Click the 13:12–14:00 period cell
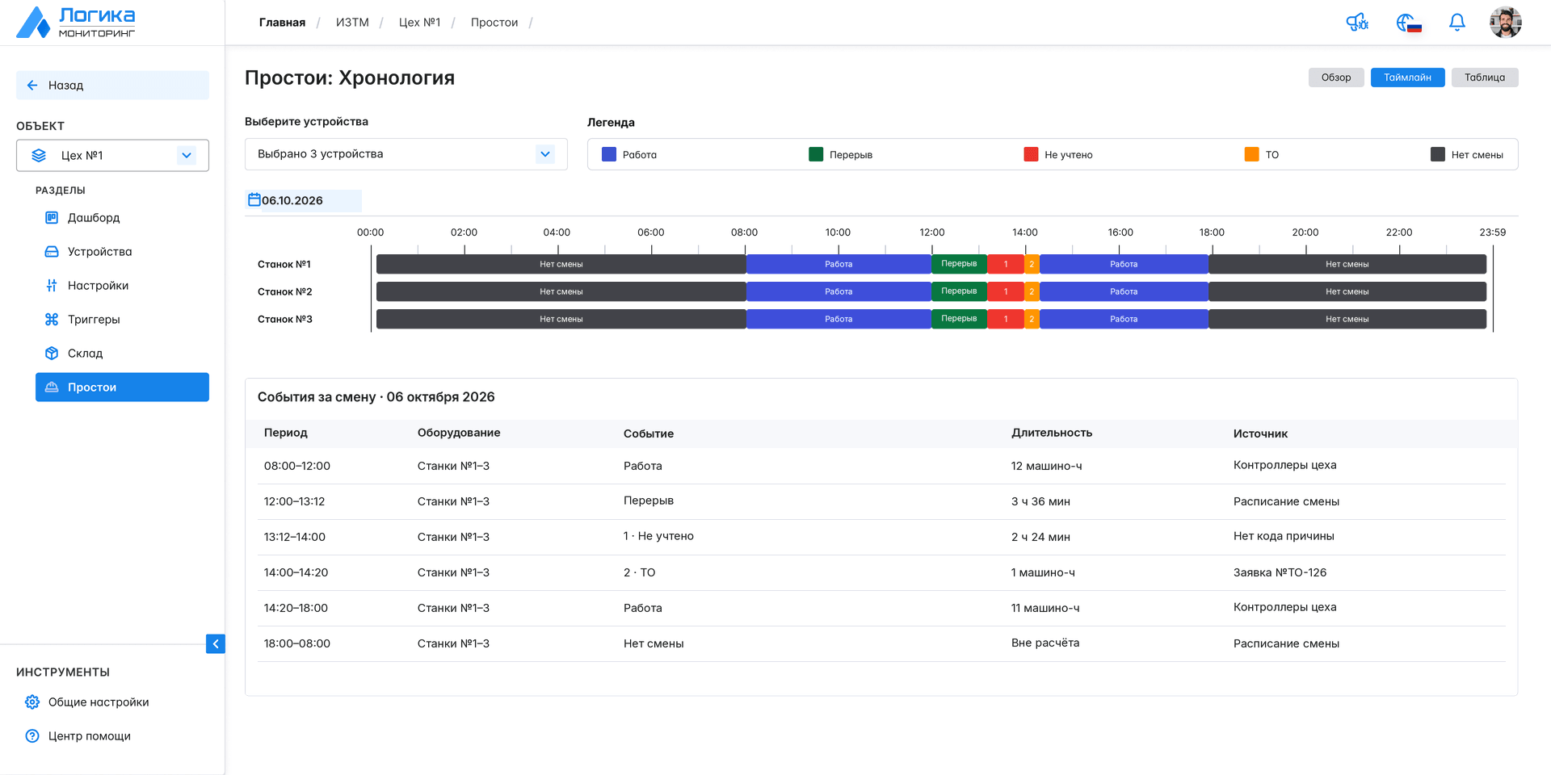The height and width of the screenshot is (775, 1551). [295, 537]
